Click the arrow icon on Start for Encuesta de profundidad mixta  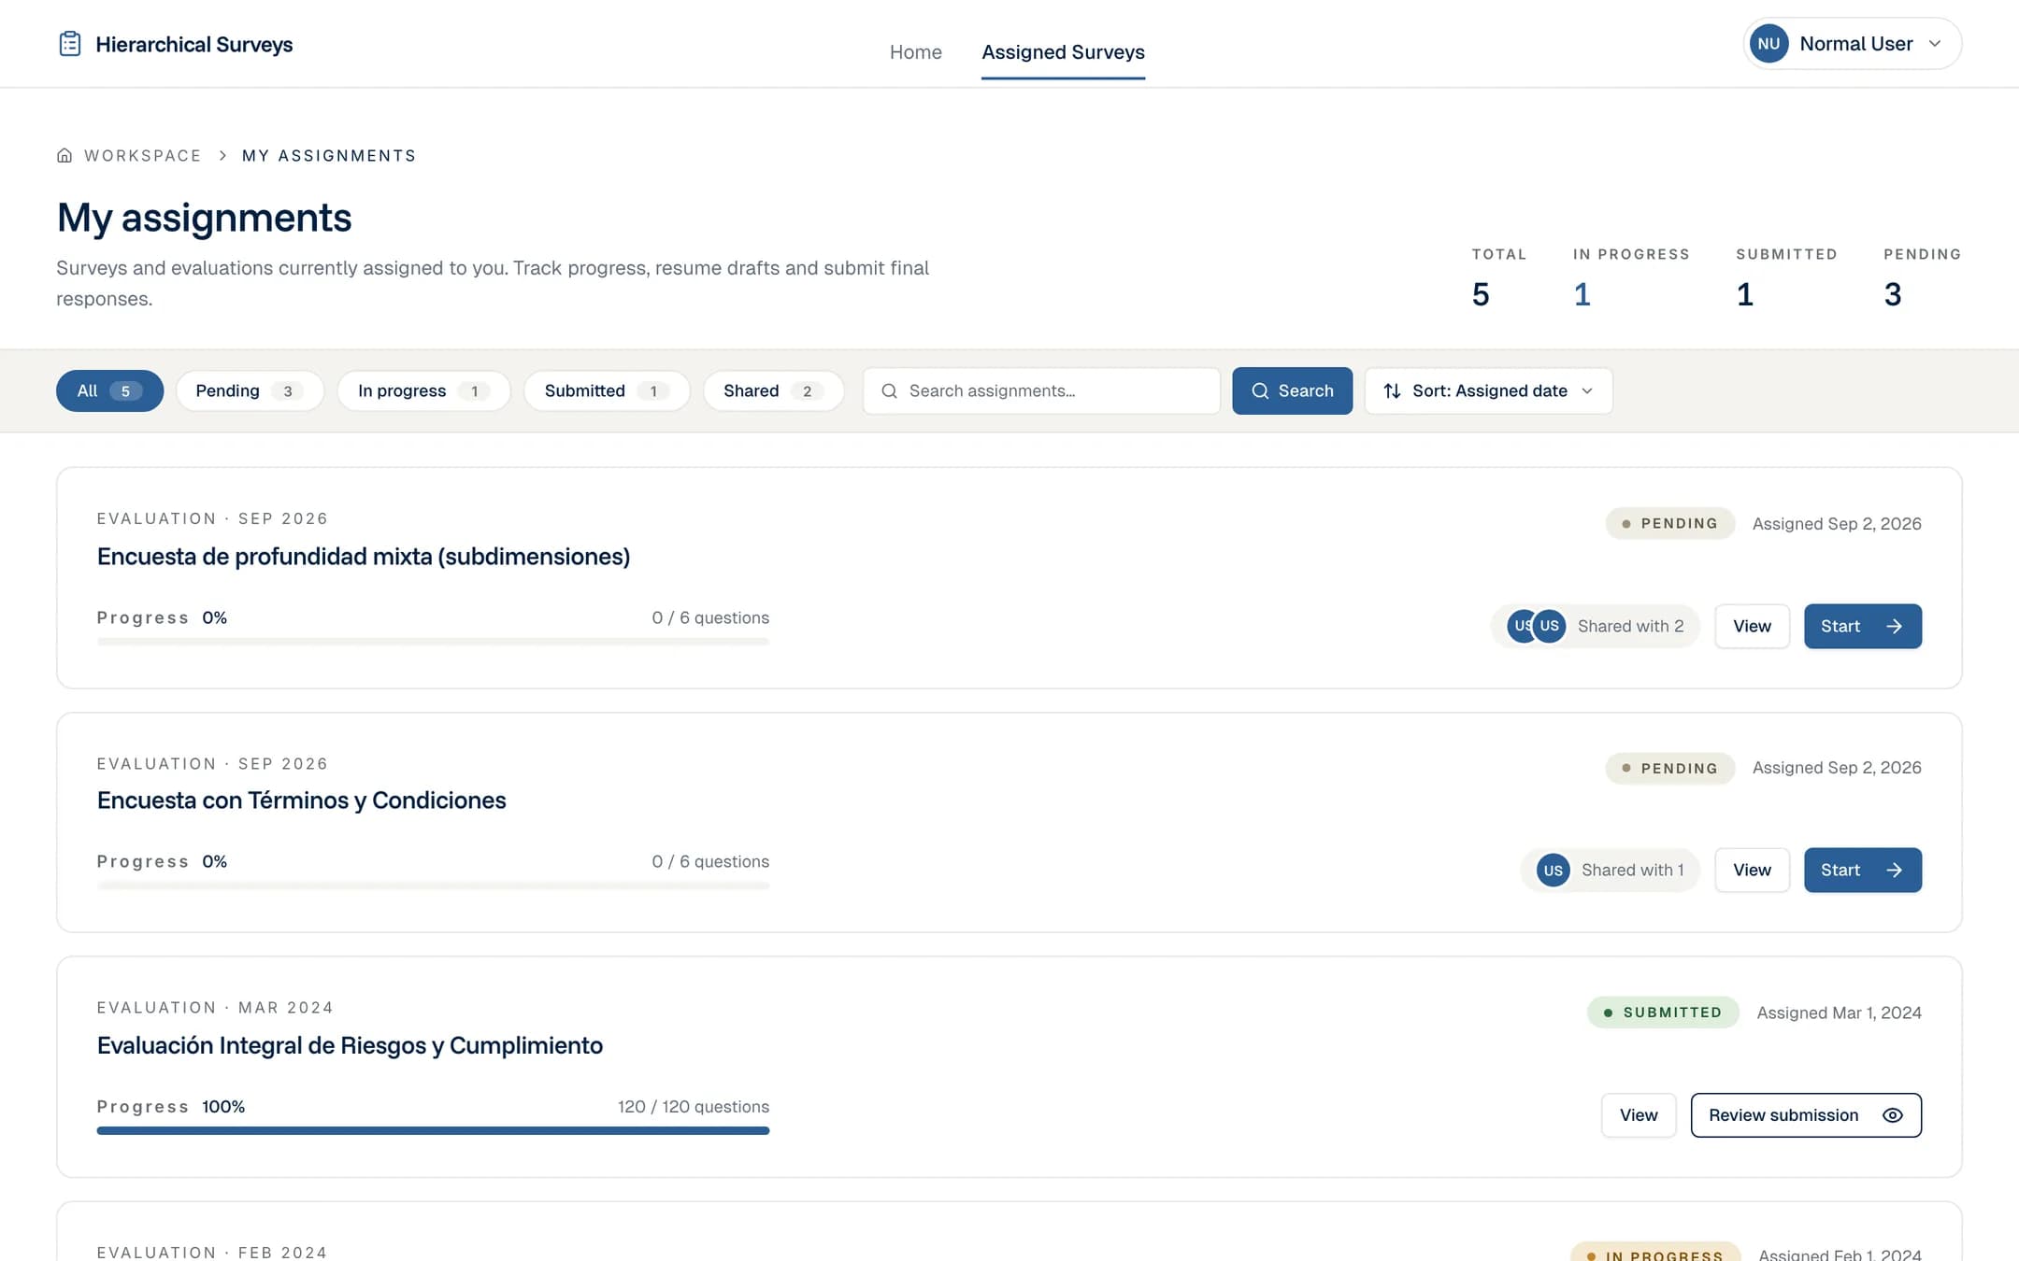pos(1895,626)
